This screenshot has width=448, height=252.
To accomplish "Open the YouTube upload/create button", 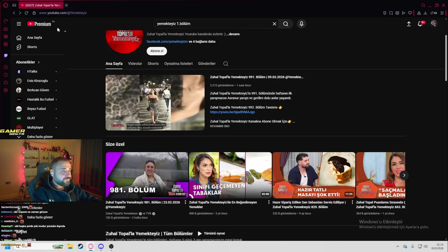I will pos(408,24).
